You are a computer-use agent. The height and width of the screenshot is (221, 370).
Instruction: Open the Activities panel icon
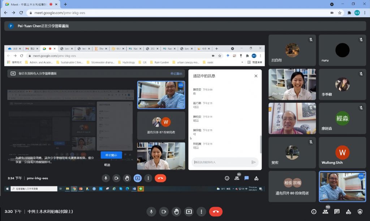[x=348, y=212]
